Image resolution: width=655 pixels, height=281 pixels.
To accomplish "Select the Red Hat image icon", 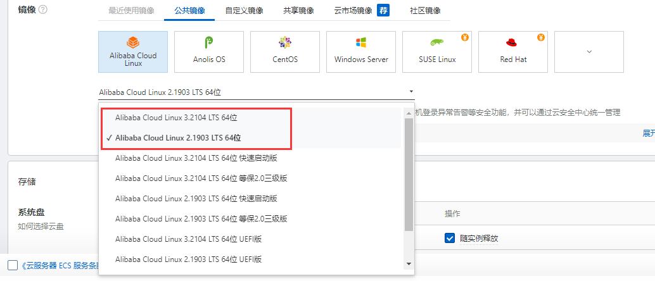I will [x=513, y=52].
